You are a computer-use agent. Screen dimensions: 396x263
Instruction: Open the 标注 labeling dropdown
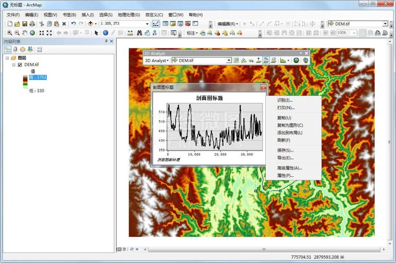tap(192, 33)
